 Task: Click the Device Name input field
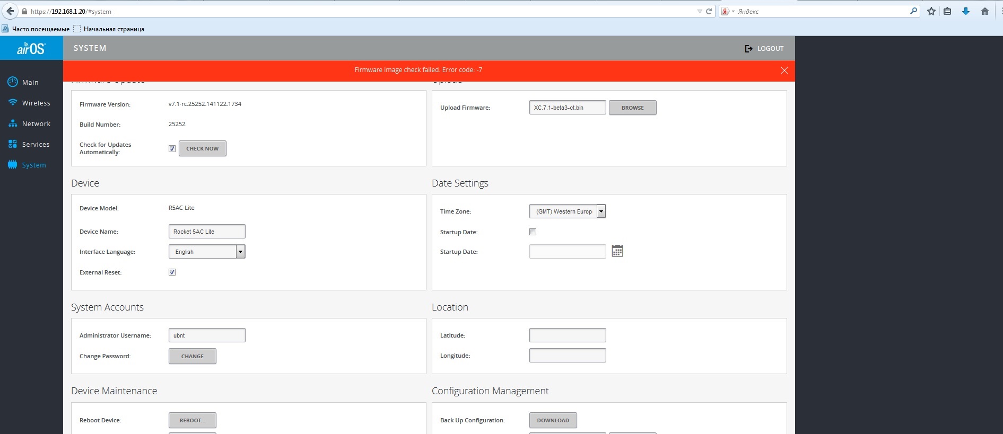coord(207,232)
